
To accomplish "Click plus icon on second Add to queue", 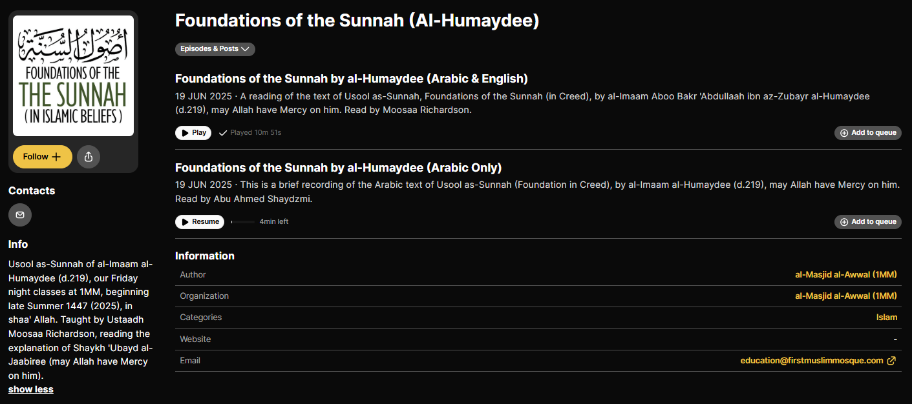I will point(844,222).
